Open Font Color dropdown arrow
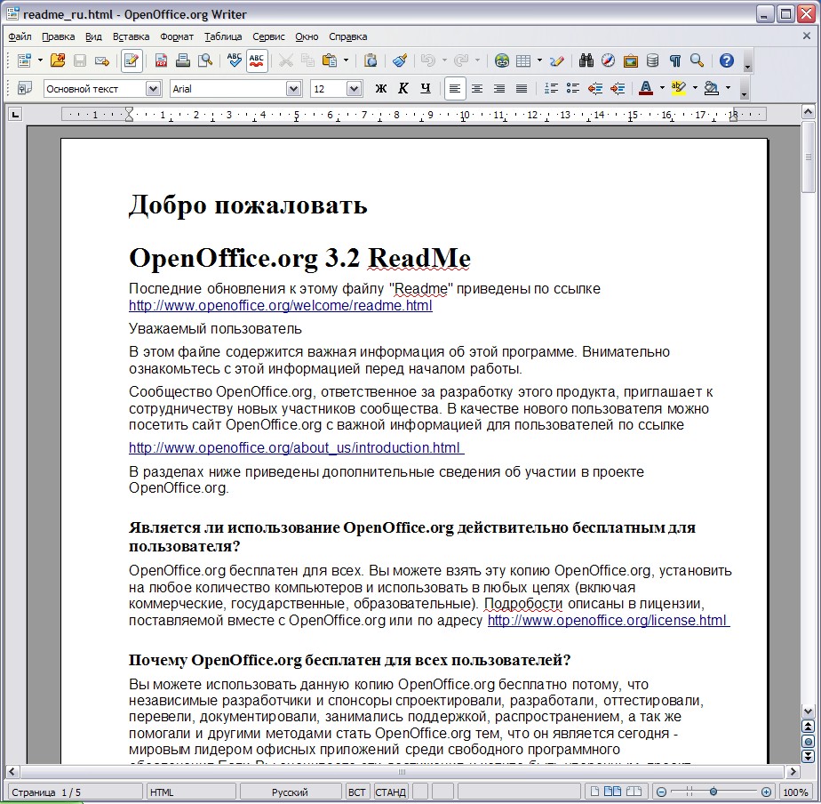Viewport: 821px width, 804px height. [662, 89]
